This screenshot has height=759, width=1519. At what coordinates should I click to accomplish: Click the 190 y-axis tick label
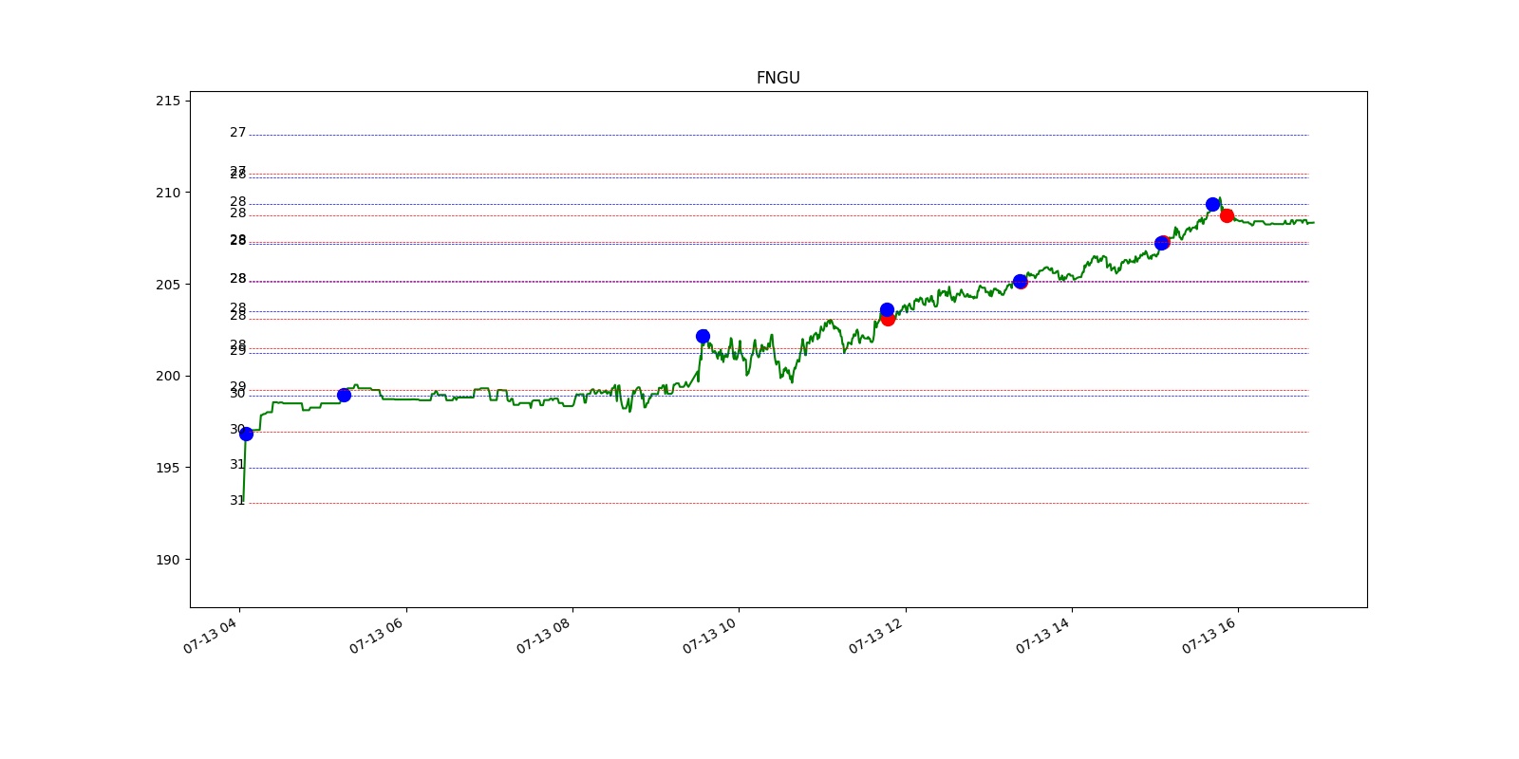click(168, 560)
